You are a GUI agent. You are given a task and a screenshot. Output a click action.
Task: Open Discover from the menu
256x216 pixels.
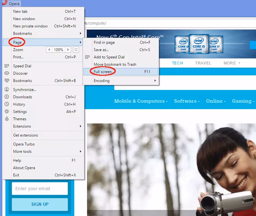(x=44, y=73)
